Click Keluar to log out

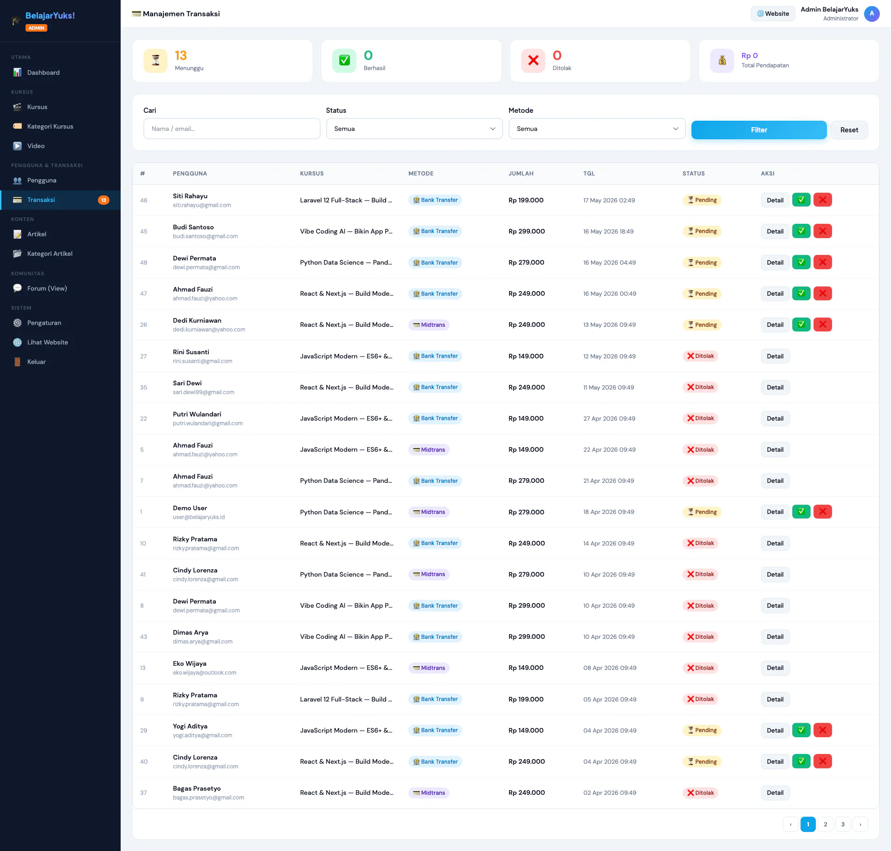tap(60, 362)
